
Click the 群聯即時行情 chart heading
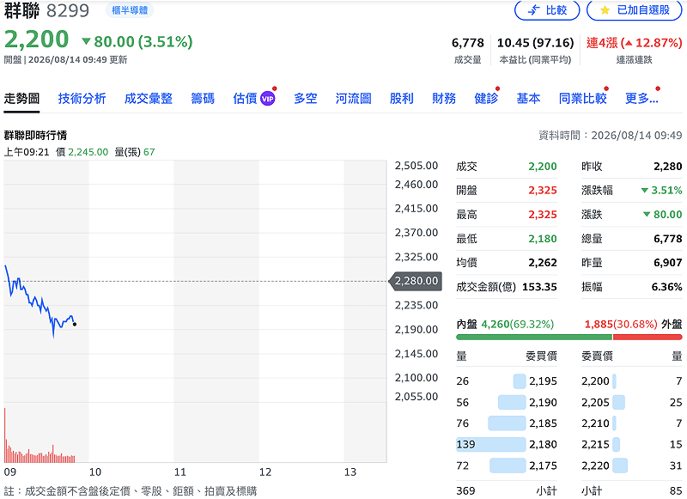click(35, 136)
